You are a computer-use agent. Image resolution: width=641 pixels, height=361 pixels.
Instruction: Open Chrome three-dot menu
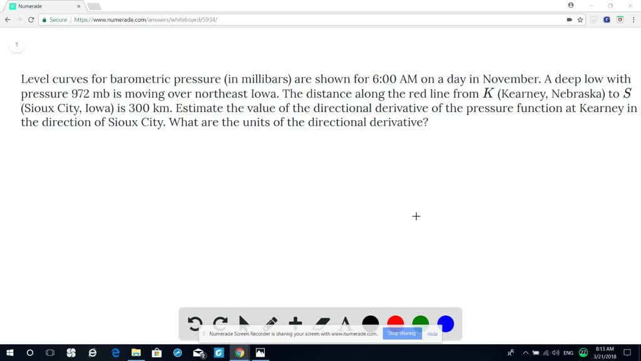coord(633,19)
